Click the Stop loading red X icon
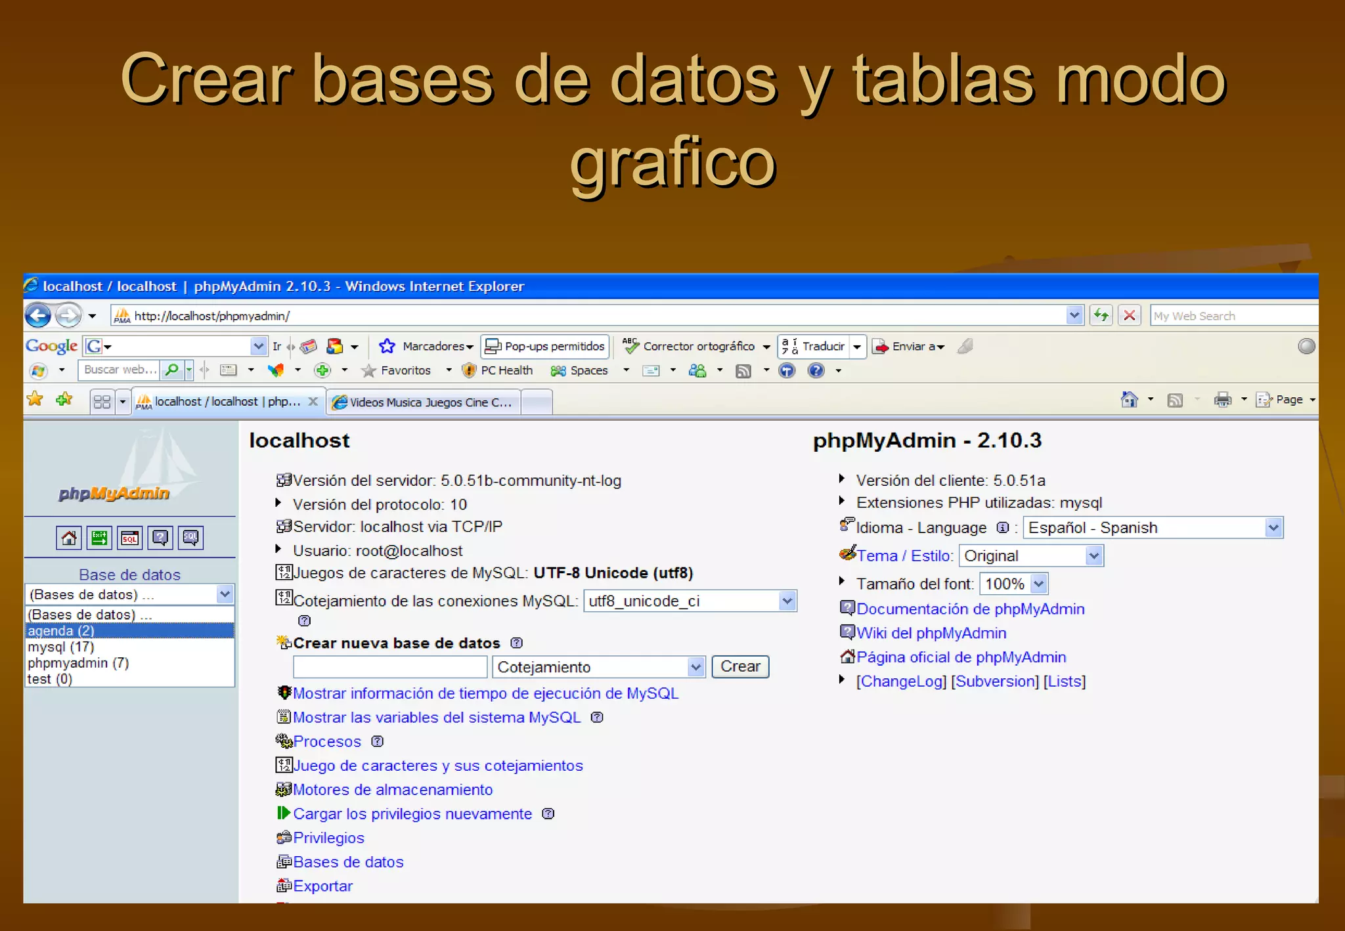Screen dimensions: 1345x931 (1130, 316)
